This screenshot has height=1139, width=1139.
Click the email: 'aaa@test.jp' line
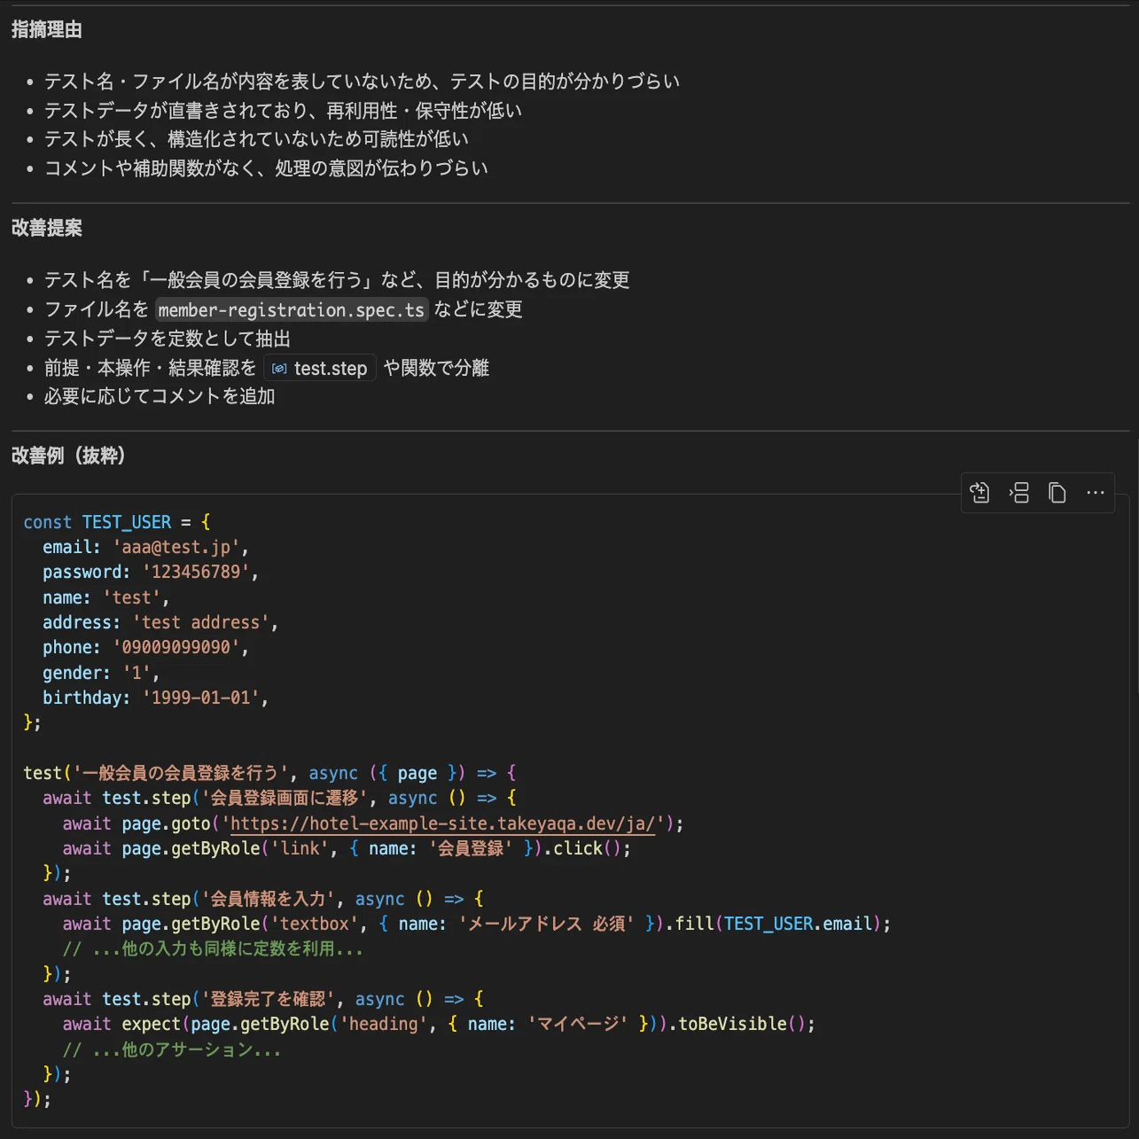tap(145, 547)
